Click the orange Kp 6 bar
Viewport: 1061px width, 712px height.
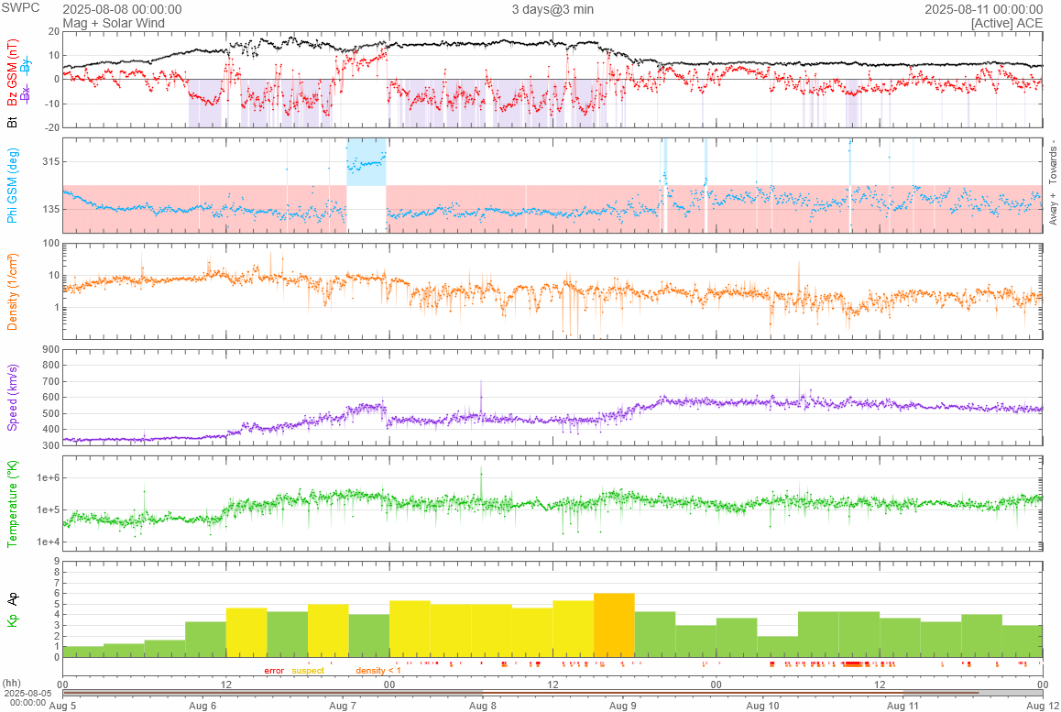click(x=614, y=625)
